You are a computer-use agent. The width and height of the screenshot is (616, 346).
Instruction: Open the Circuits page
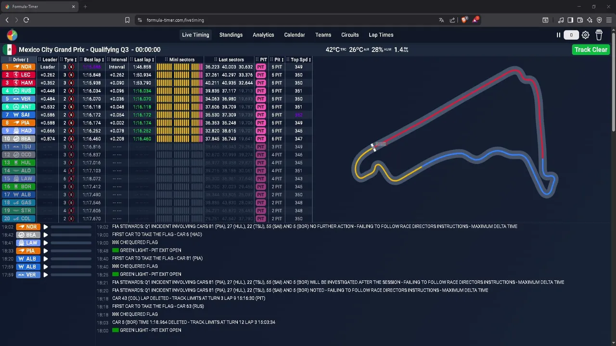point(350,35)
